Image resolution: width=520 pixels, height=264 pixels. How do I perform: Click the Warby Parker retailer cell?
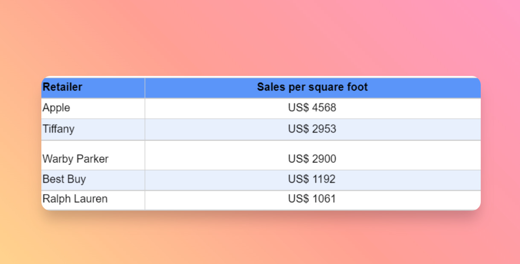click(x=76, y=159)
